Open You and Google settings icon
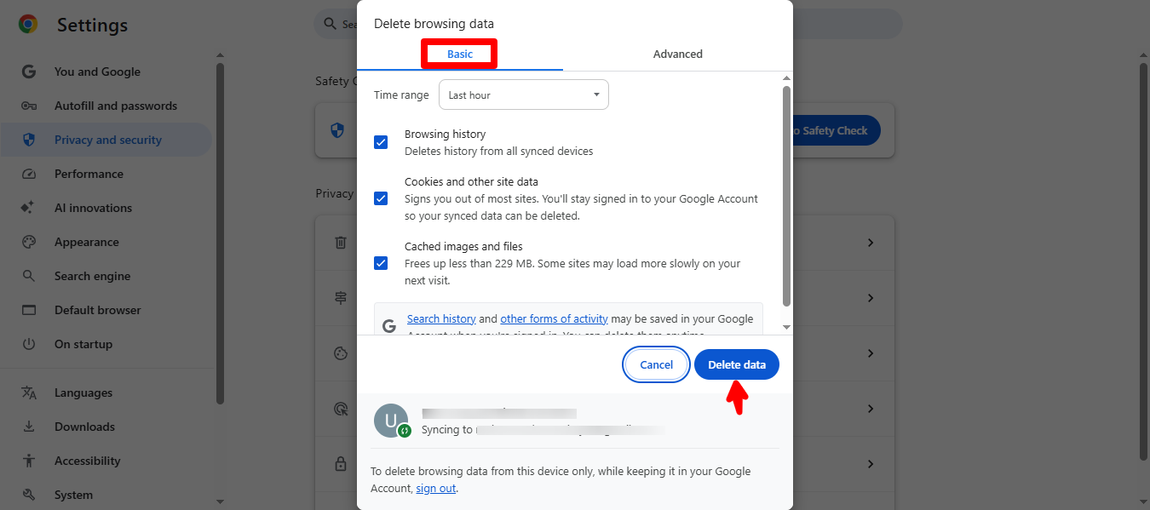 [x=29, y=72]
